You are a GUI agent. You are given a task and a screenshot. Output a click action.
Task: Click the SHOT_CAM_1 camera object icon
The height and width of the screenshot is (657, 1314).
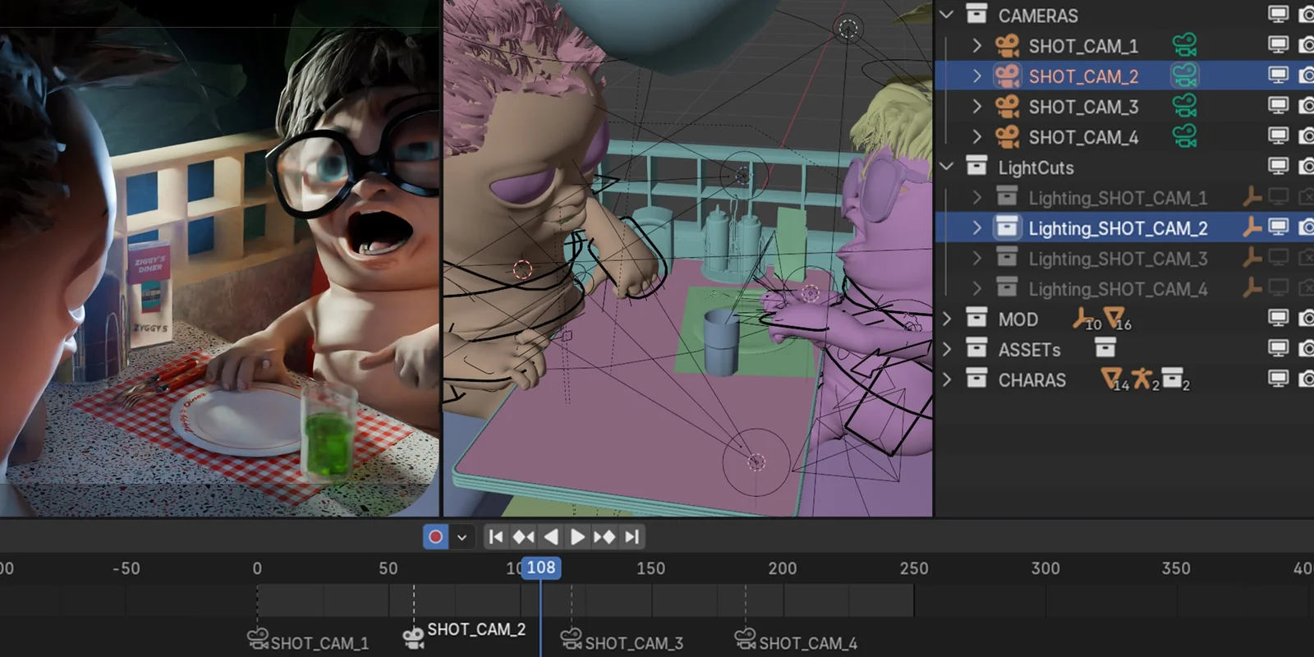(x=1007, y=46)
